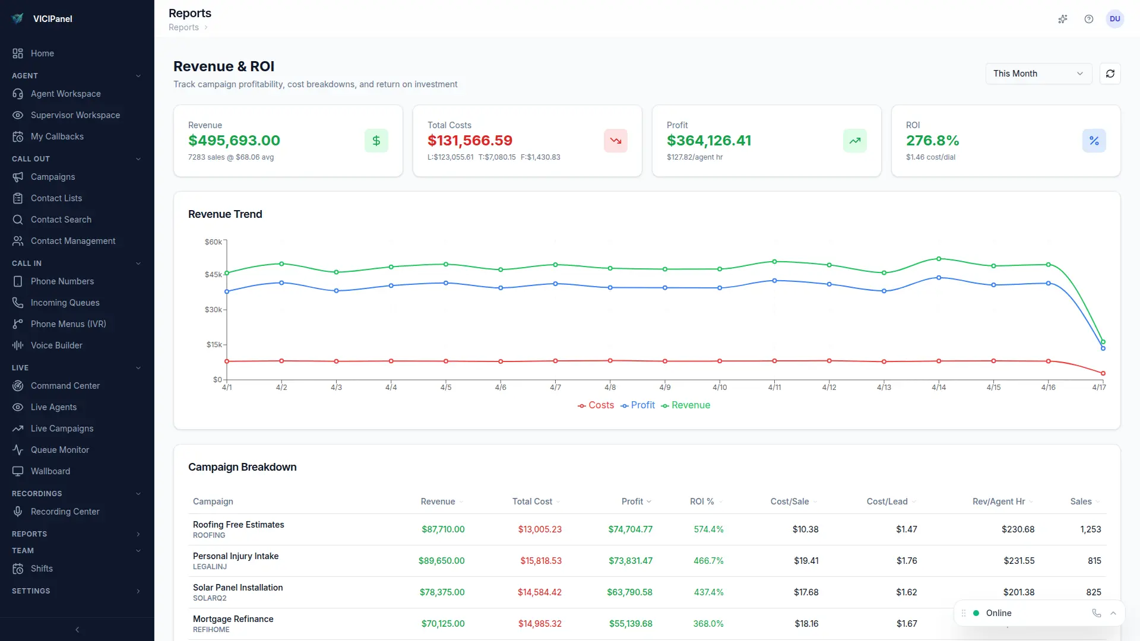Open Campaigns in the sidebar menu
This screenshot has width=1140, height=641.
(x=53, y=177)
